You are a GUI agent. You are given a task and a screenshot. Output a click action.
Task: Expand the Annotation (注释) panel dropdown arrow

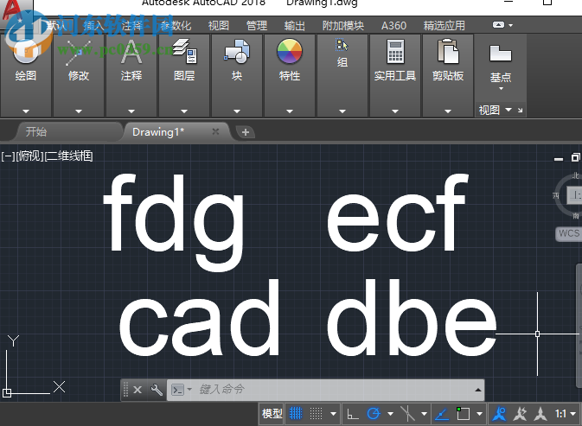coord(131,111)
